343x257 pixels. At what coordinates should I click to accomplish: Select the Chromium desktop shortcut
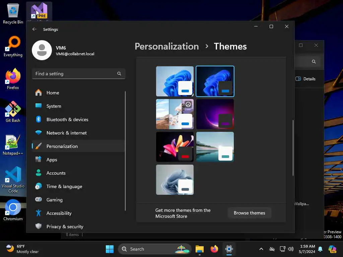(13, 210)
